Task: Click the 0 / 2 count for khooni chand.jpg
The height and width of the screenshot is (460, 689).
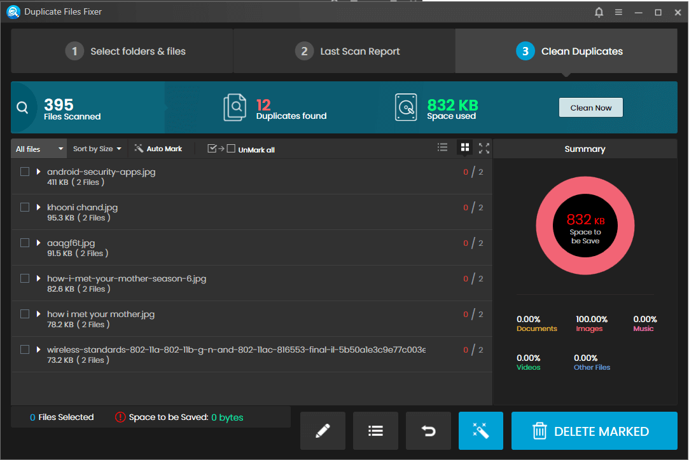Action: 473,207
